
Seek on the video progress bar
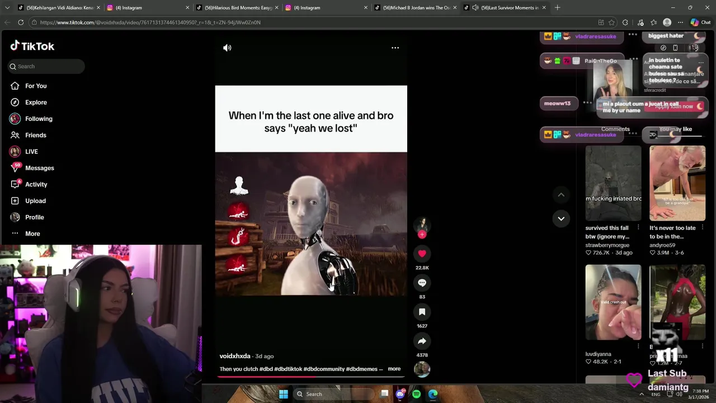[x=311, y=377]
